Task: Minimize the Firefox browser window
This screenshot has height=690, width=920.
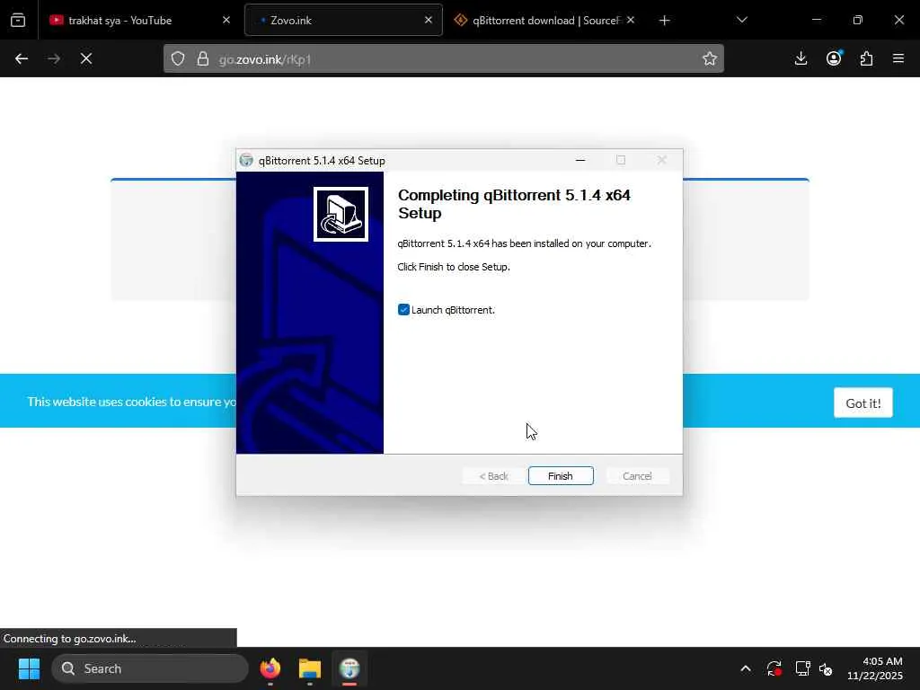Action: click(816, 20)
